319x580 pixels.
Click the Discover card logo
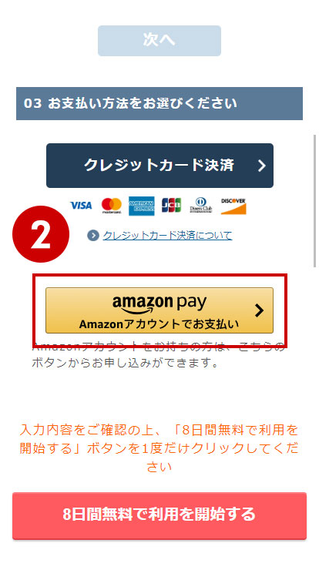pos(233,206)
